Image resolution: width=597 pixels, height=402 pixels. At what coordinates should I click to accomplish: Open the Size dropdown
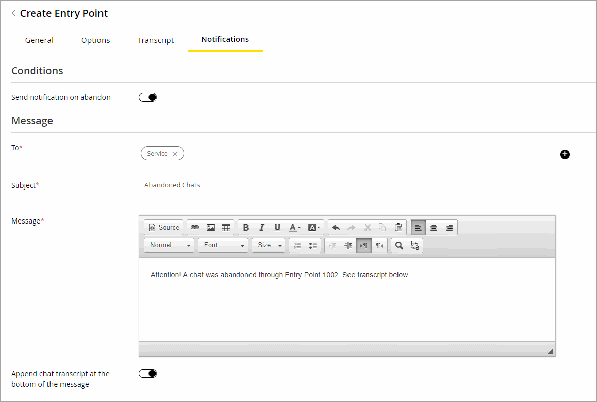269,245
